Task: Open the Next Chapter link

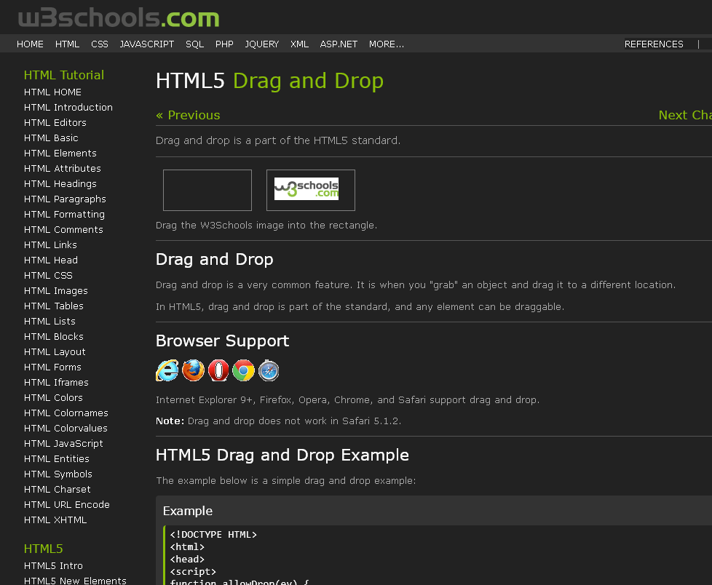Action: tap(684, 115)
